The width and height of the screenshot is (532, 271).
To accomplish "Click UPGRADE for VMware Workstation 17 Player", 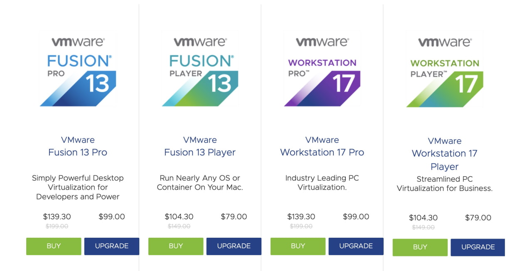I will [478, 247].
